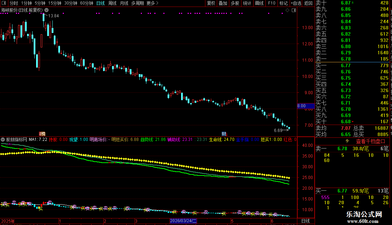The width and height of the screenshot is (392, 225).
Task: Open chart settings arrow beside 海峡股份 title
Action: tap(46, 10)
